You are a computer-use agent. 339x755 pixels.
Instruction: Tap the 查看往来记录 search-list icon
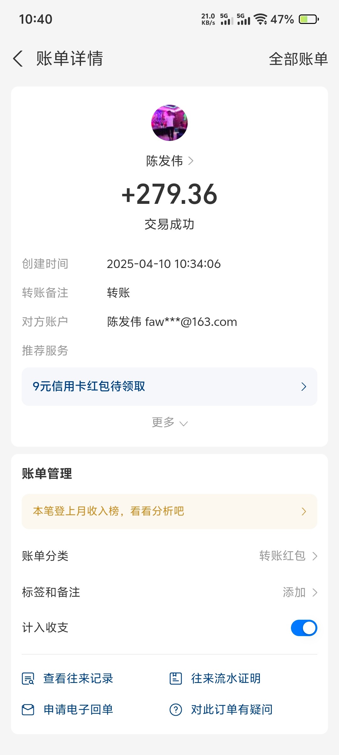click(x=28, y=679)
